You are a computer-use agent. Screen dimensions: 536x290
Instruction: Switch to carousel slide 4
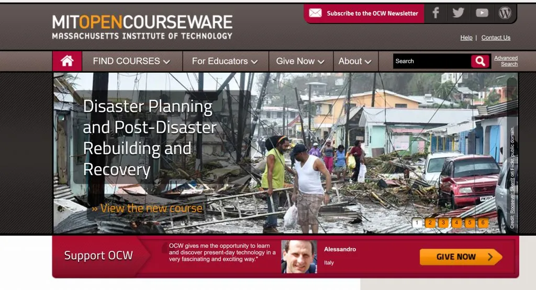[456, 223]
